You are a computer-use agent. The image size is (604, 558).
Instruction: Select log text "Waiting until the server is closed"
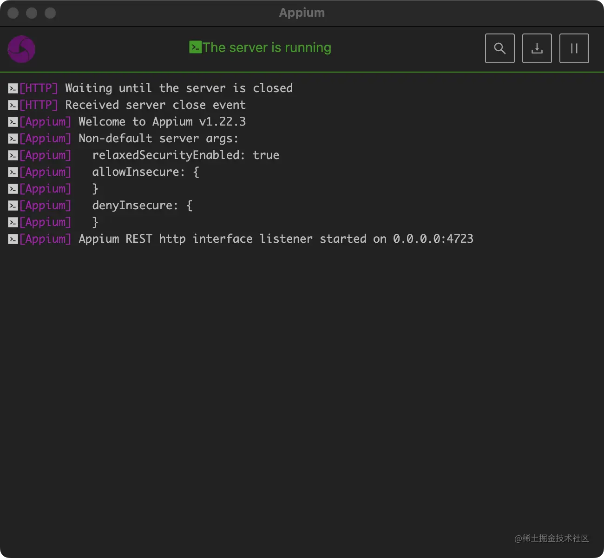point(179,88)
